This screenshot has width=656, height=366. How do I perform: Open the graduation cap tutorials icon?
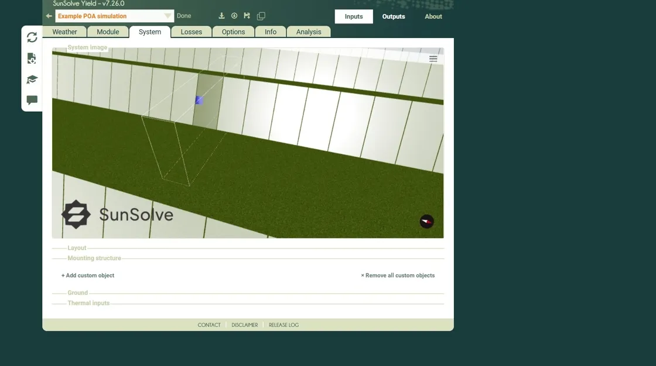pyautogui.click(x=32, y=80)
